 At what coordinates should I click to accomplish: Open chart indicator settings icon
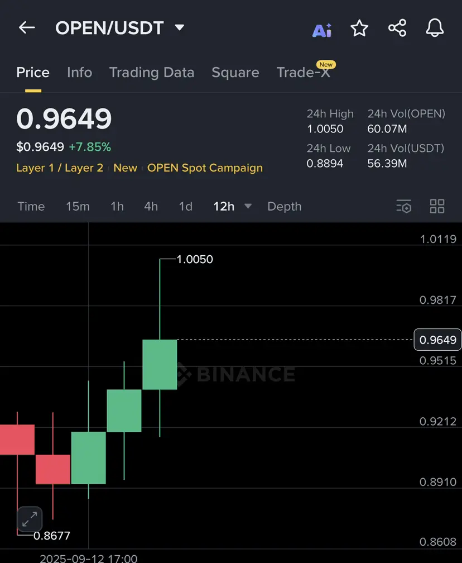point(404,207)
